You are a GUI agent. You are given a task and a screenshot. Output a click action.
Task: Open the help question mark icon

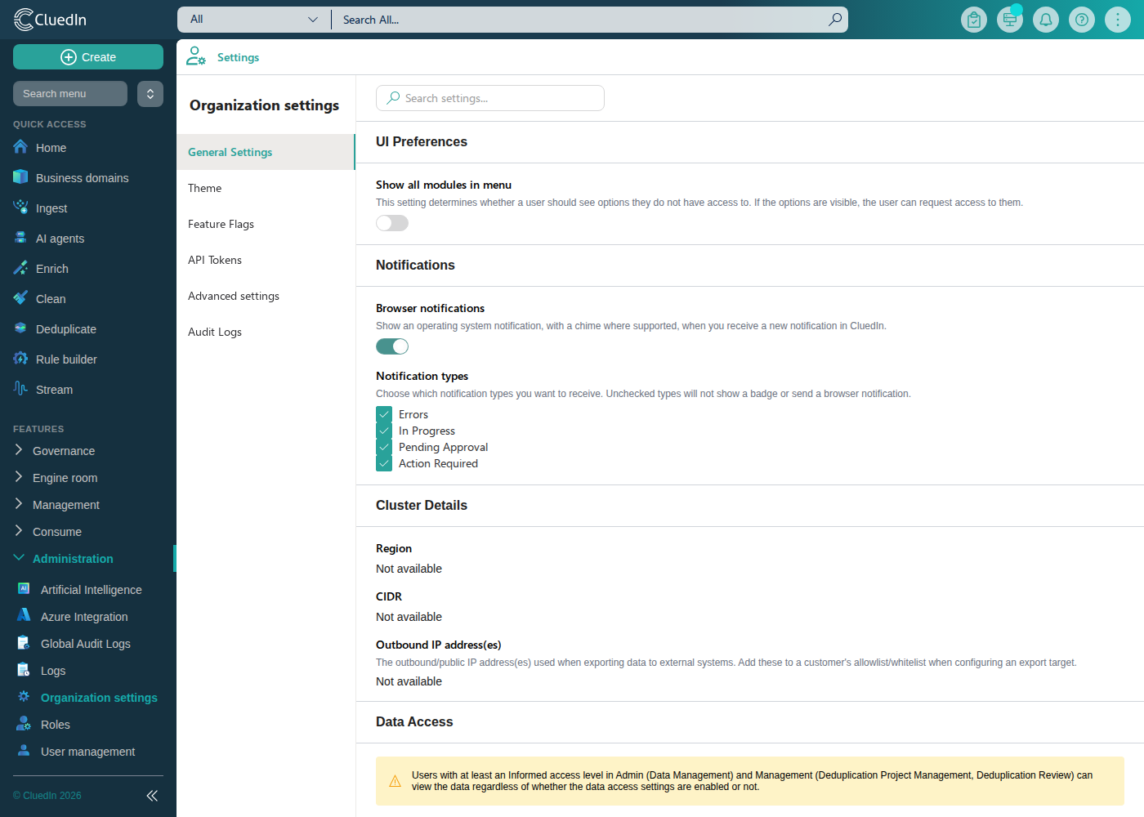click(x=1082, y=20)
